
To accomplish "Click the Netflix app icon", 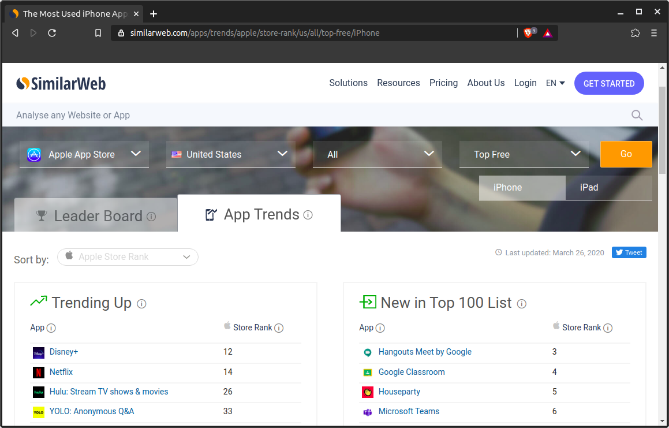I will (39, 373).
